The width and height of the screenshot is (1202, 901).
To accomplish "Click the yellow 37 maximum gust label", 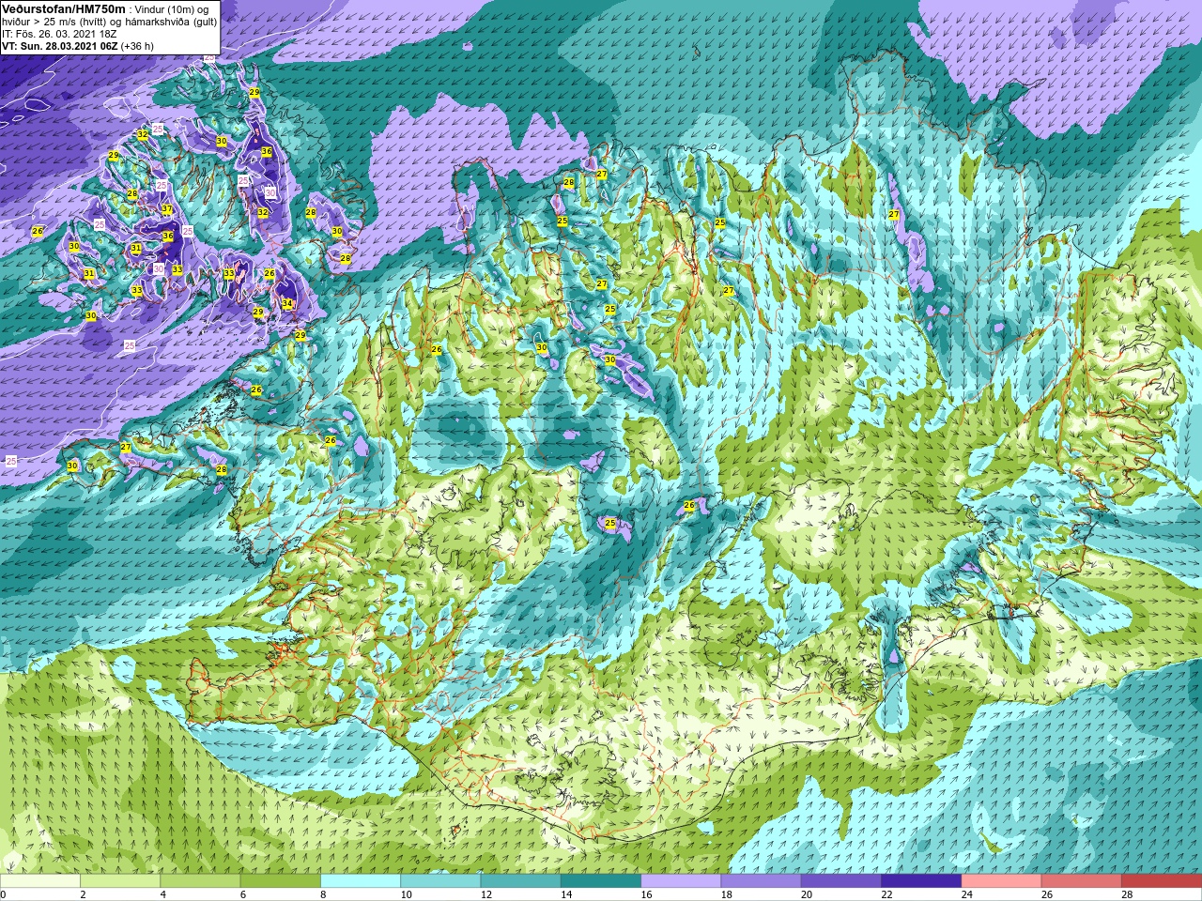I will (x=166, y=209).
